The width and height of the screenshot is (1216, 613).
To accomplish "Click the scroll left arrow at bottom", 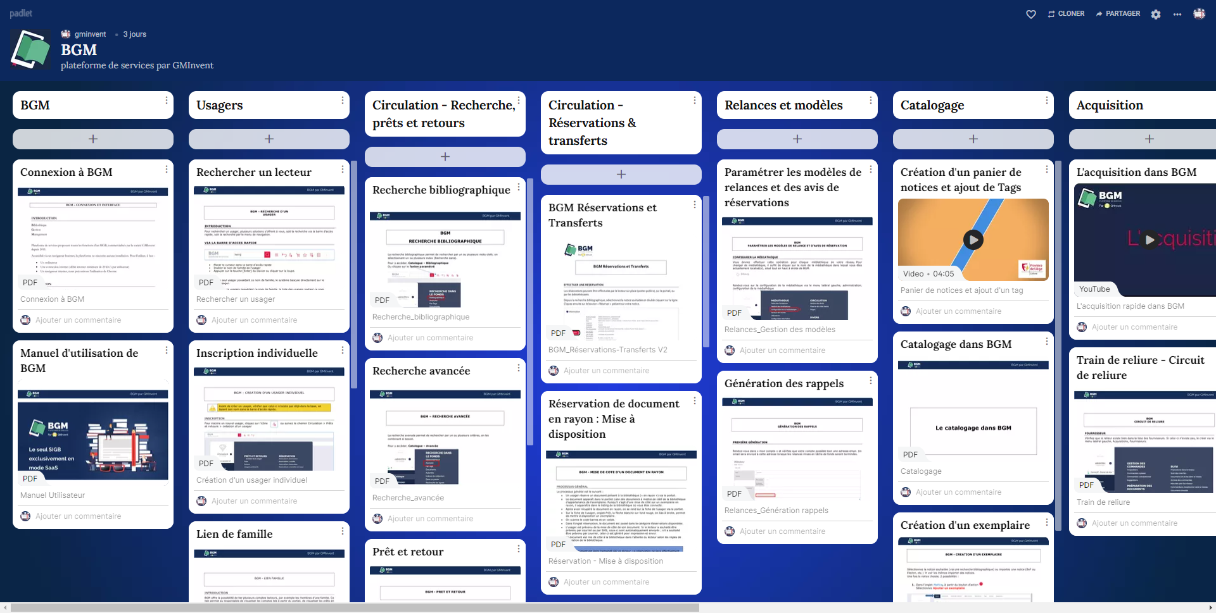I will (x=5, y=608).
